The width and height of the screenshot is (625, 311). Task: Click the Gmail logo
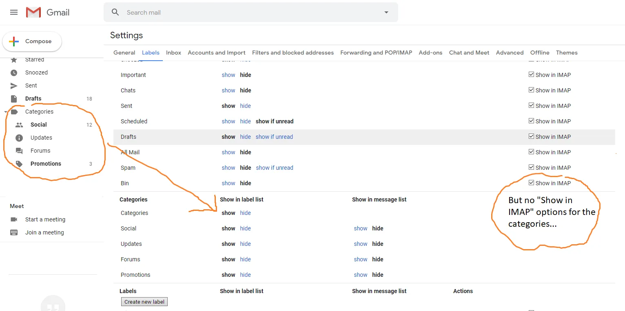[33, 12]
